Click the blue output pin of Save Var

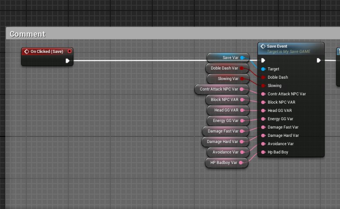242,58
